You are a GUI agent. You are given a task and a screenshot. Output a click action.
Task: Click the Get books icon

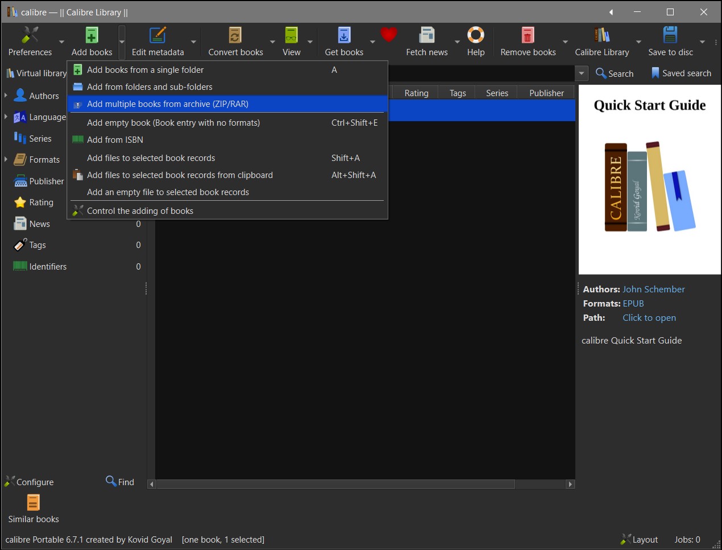344,36
